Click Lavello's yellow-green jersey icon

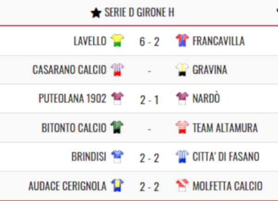point(117,40)
